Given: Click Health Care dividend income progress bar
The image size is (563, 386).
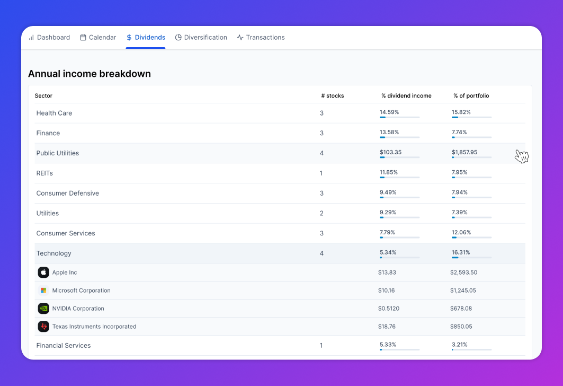Looking at the screenshot, I should [x=400, y=117].
